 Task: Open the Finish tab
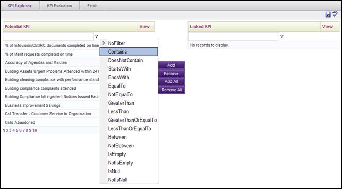[92, 6]
